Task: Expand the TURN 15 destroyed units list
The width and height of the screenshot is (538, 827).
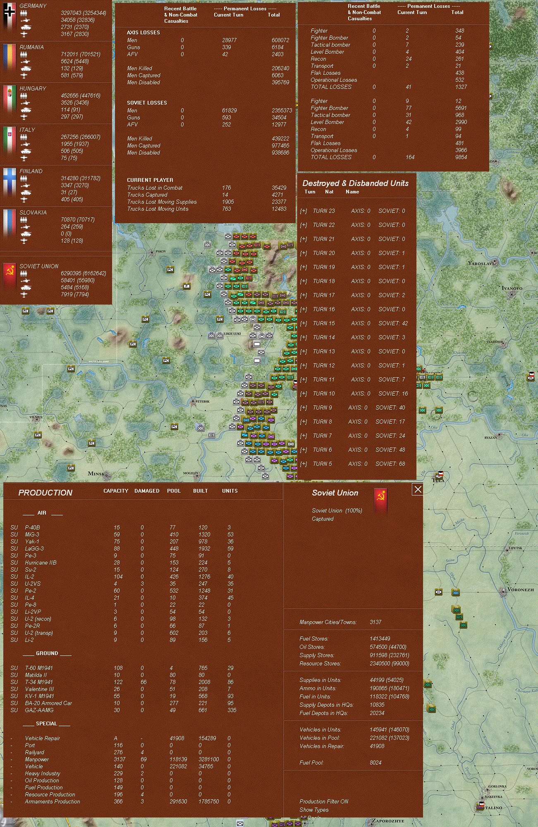Action: pos(304,324)
